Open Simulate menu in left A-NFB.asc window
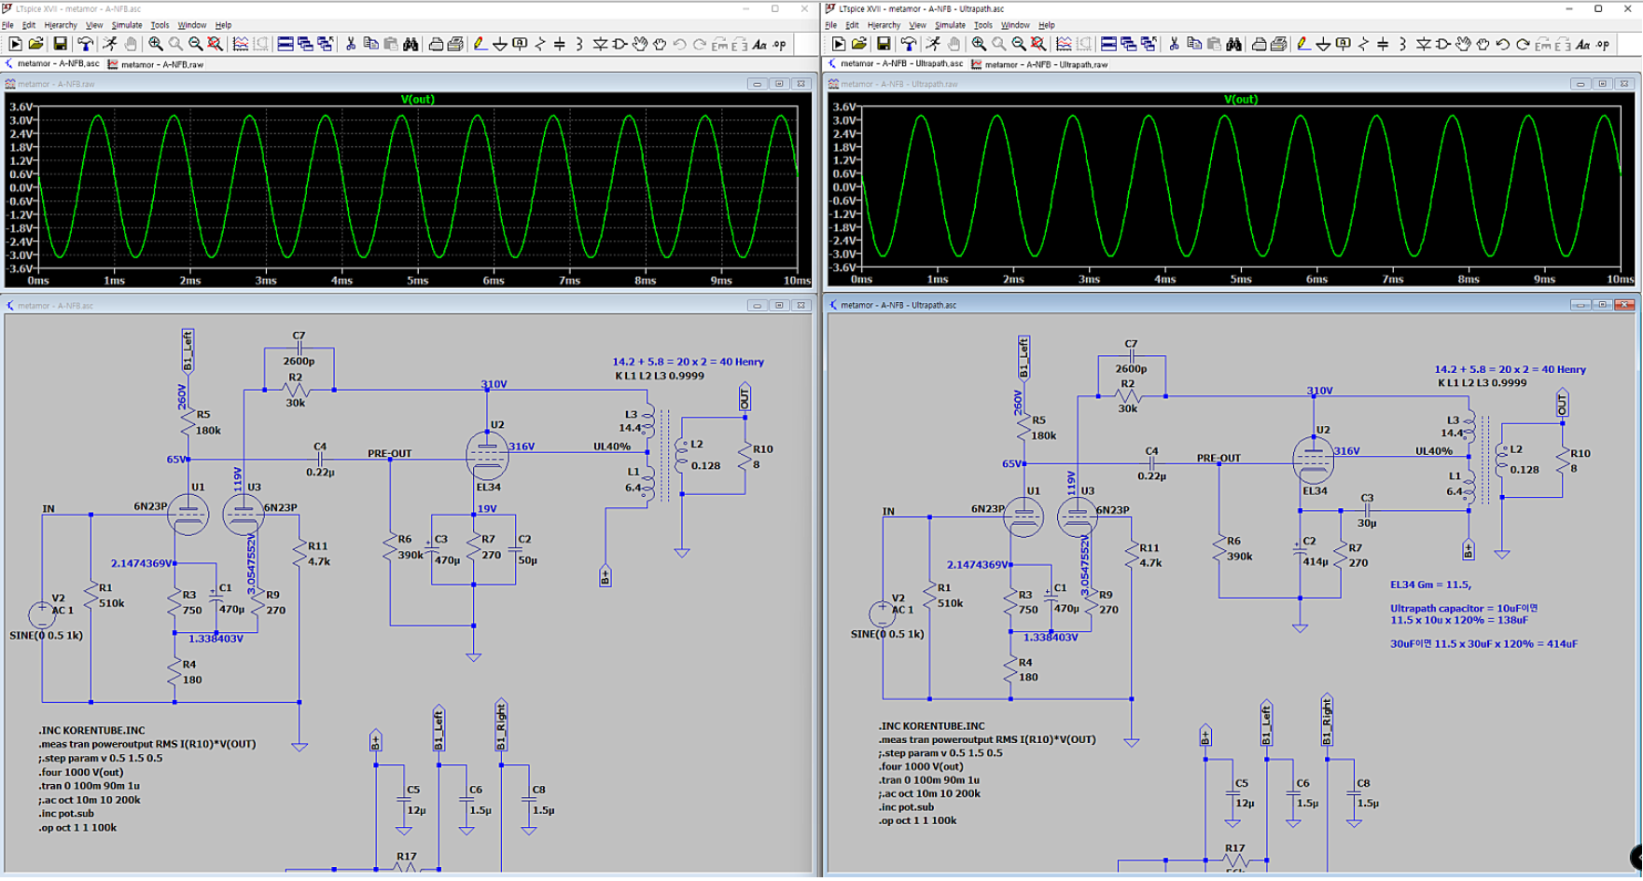This screenshot has height=881, width=1643. pos(126,25)
